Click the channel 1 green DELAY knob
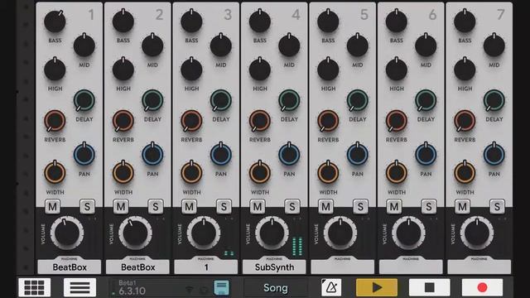The image size is (530, 298). click(x=84, y=100)
